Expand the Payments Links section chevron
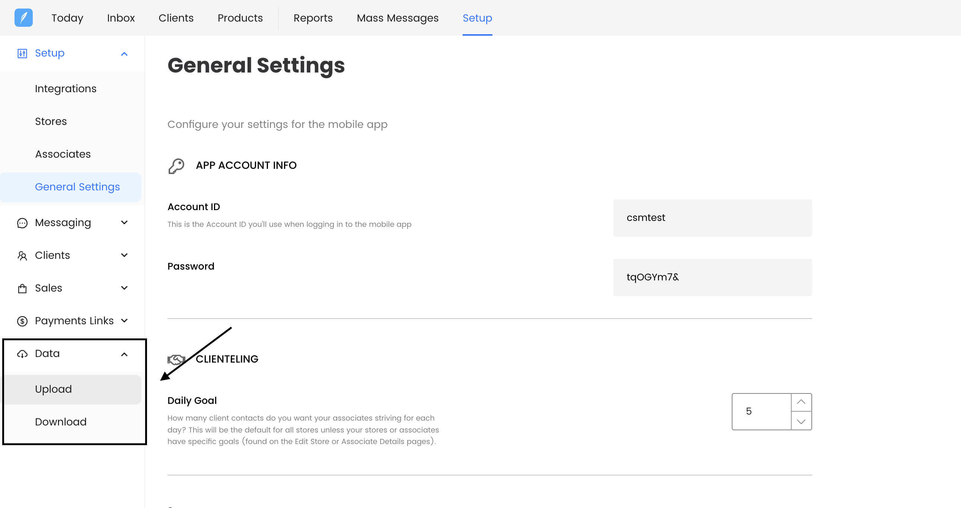The height and width of the screenshot is (508, 961). pos(124,321)
